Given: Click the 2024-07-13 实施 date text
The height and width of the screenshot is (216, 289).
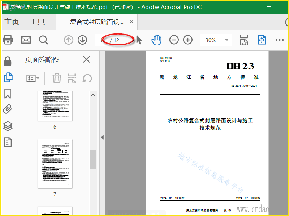Looking at the screenshot, I should (248, 198).
